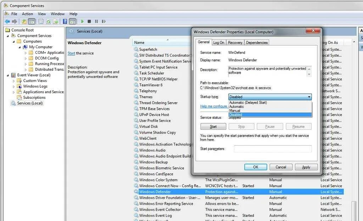Click the Windows Logs folder icon
363x221 pixels.
pyautogui.click(x=19, y=86)
